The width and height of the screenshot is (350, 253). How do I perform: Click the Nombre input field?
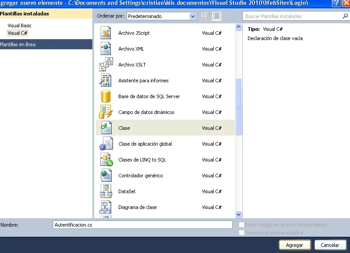pos(142,225)
